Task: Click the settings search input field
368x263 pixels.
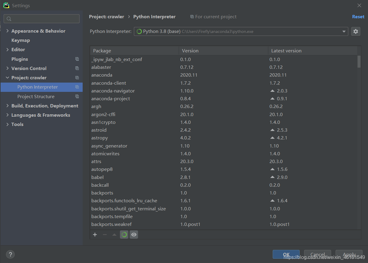Action: [42, 19]
